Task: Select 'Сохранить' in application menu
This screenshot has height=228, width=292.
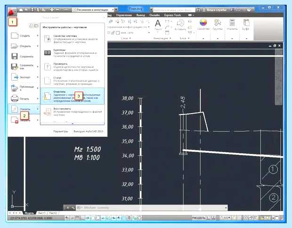Action: coord(24,57)
